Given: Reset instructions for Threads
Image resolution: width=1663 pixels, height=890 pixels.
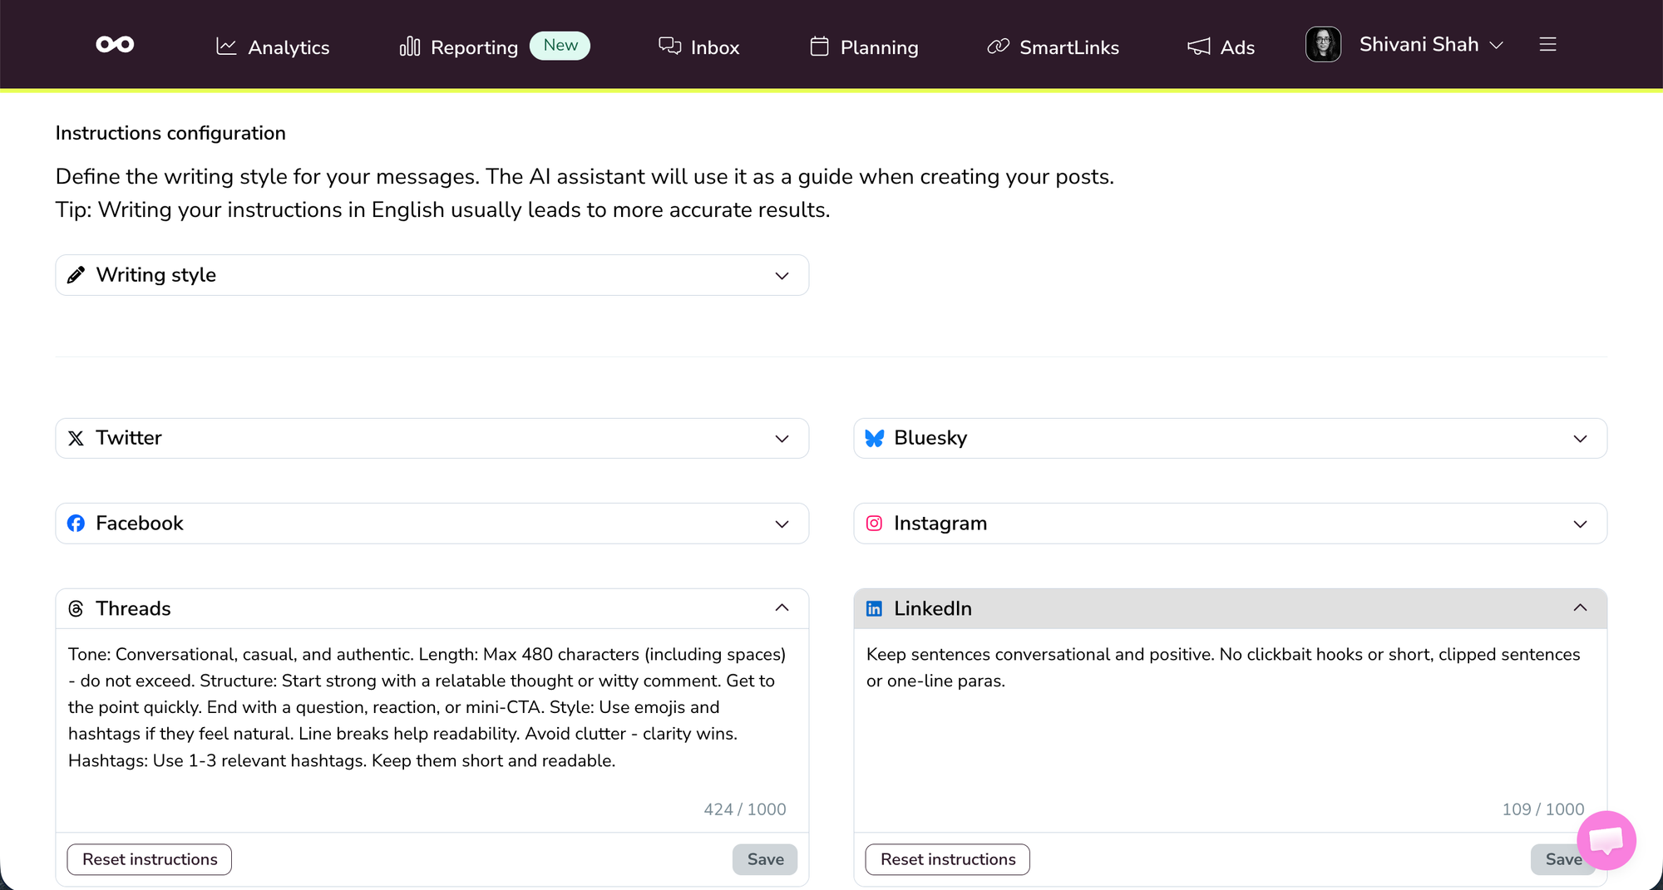Looking at the screenshot, I should pos(150,859).
